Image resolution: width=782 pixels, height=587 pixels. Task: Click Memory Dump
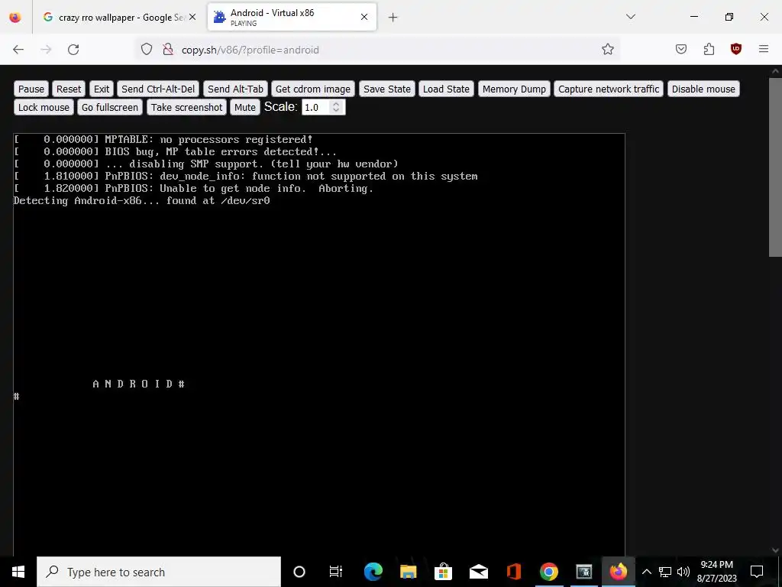514,89
